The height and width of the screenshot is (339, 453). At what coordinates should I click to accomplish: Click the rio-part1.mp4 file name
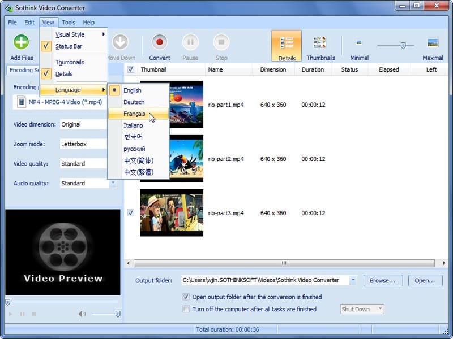[x=226, y=105]
